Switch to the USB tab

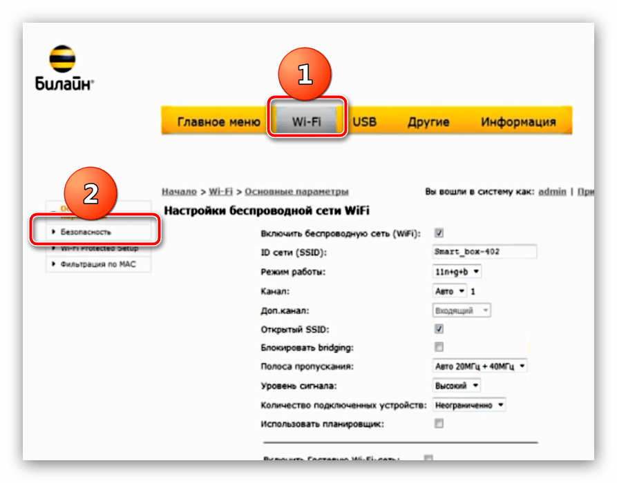364,121
